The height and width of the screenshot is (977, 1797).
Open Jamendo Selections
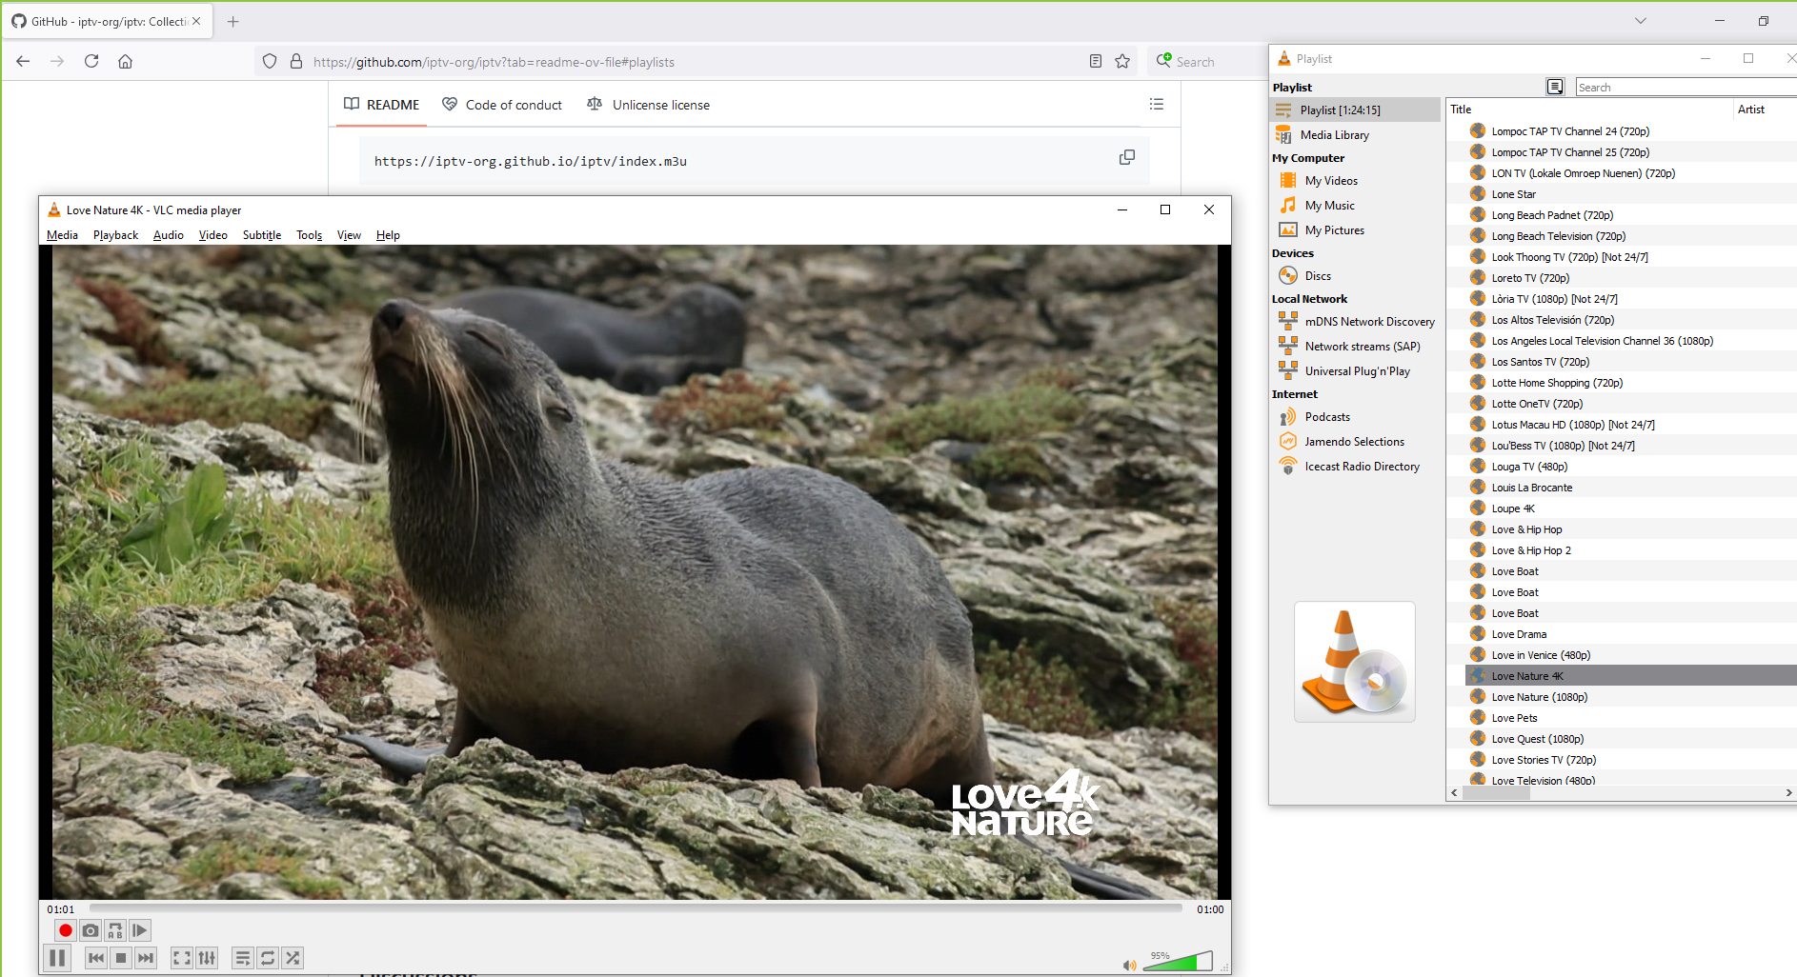coord(1356,442)
